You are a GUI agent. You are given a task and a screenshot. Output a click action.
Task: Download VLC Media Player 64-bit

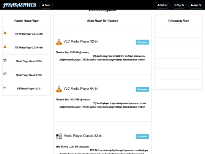coord(142,89)
